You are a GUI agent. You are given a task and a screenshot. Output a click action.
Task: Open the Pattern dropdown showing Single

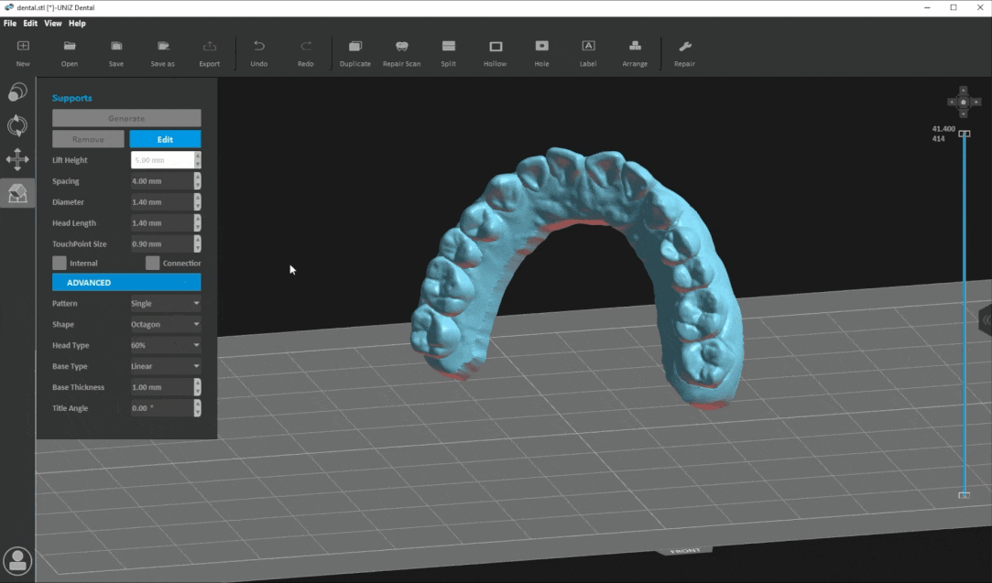click(x=165, y=304)
